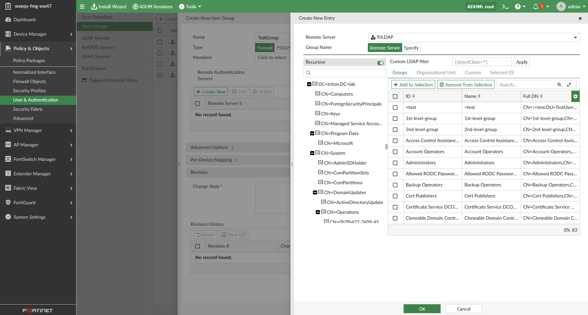
Task: Click the Tools gear icon in header
Action: coord(182,6)
